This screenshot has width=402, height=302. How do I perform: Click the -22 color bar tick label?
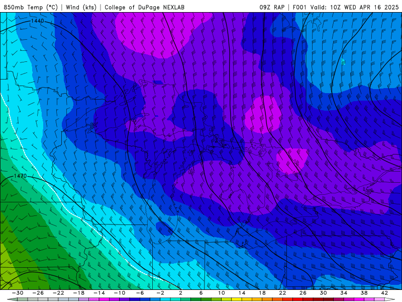(x=58, y=293)
